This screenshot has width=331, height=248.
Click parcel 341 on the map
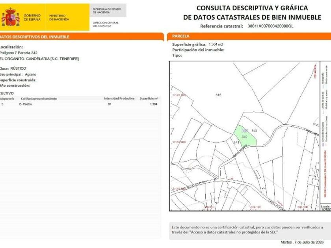pyautogui.click(x=237, y=143)
